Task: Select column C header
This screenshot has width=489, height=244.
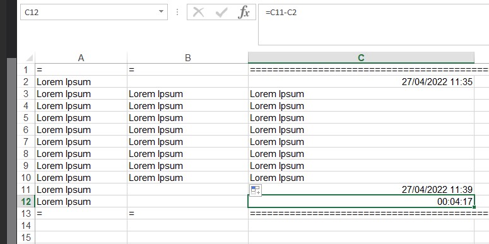Action: point(361,57)
